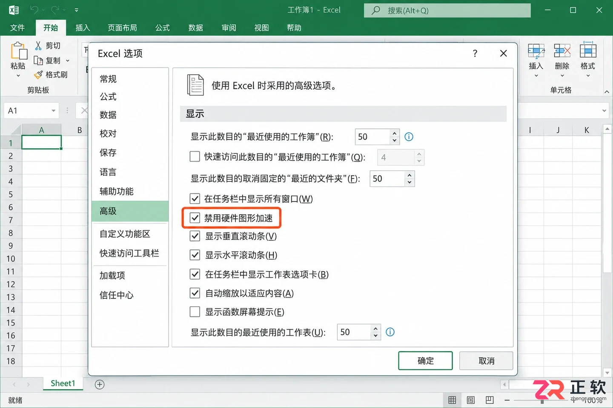
Task: Click the Copy icon in ribbon
Action: [x=38, y=60]
